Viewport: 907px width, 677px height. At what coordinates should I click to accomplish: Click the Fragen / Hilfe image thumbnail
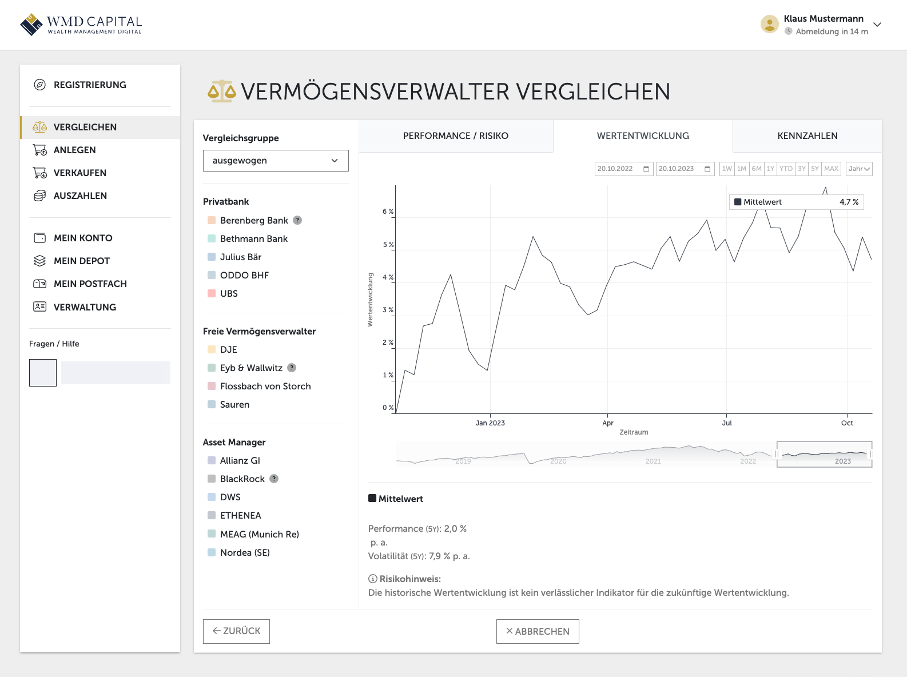tap(43, 373)
